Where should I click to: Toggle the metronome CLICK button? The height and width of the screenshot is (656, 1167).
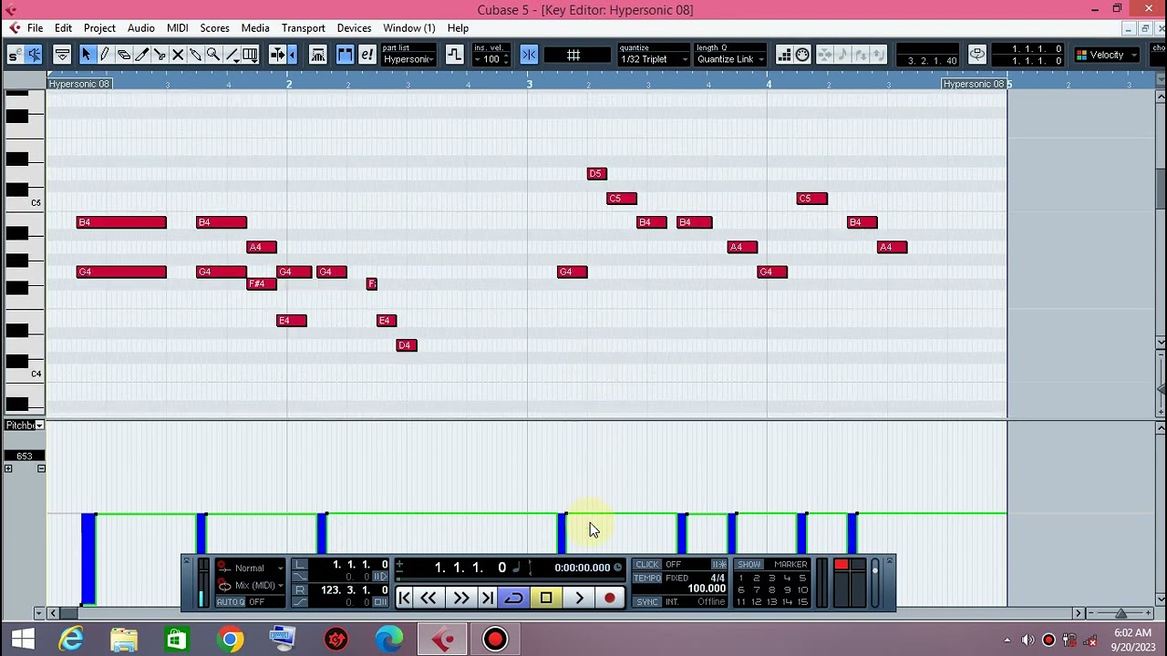647,565
